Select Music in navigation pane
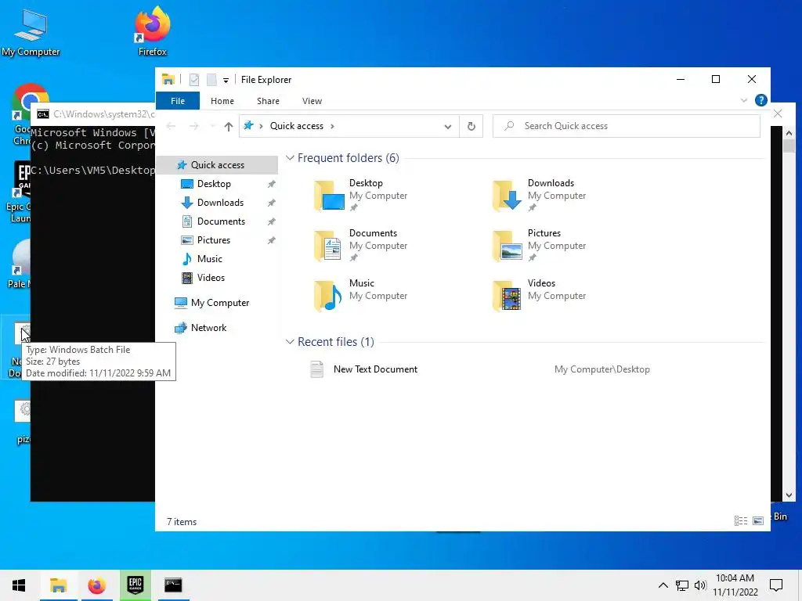The image size is (802, 601). tap(217, 259)
